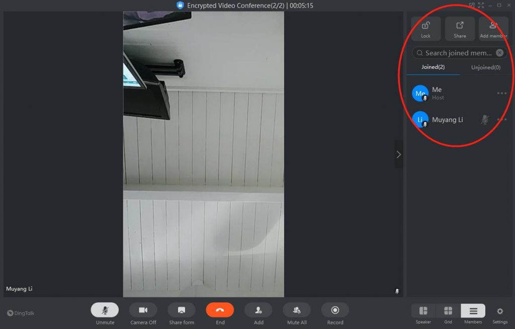
Task: End the call with red button
Action: pyautogui.click(x=220, y=310)
